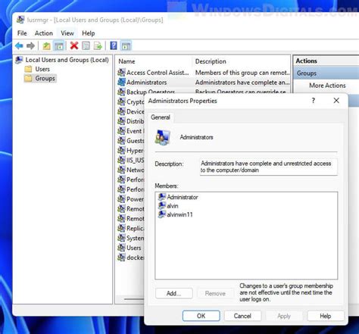Click the docker group icon in list
Viewport: 359px width, 334px height.
point(121,258)
